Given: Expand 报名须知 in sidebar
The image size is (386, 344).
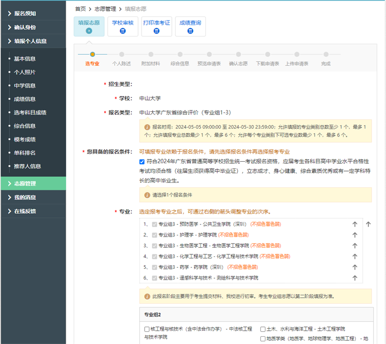Looking at the screenshot, I should [x=33, y=13].
